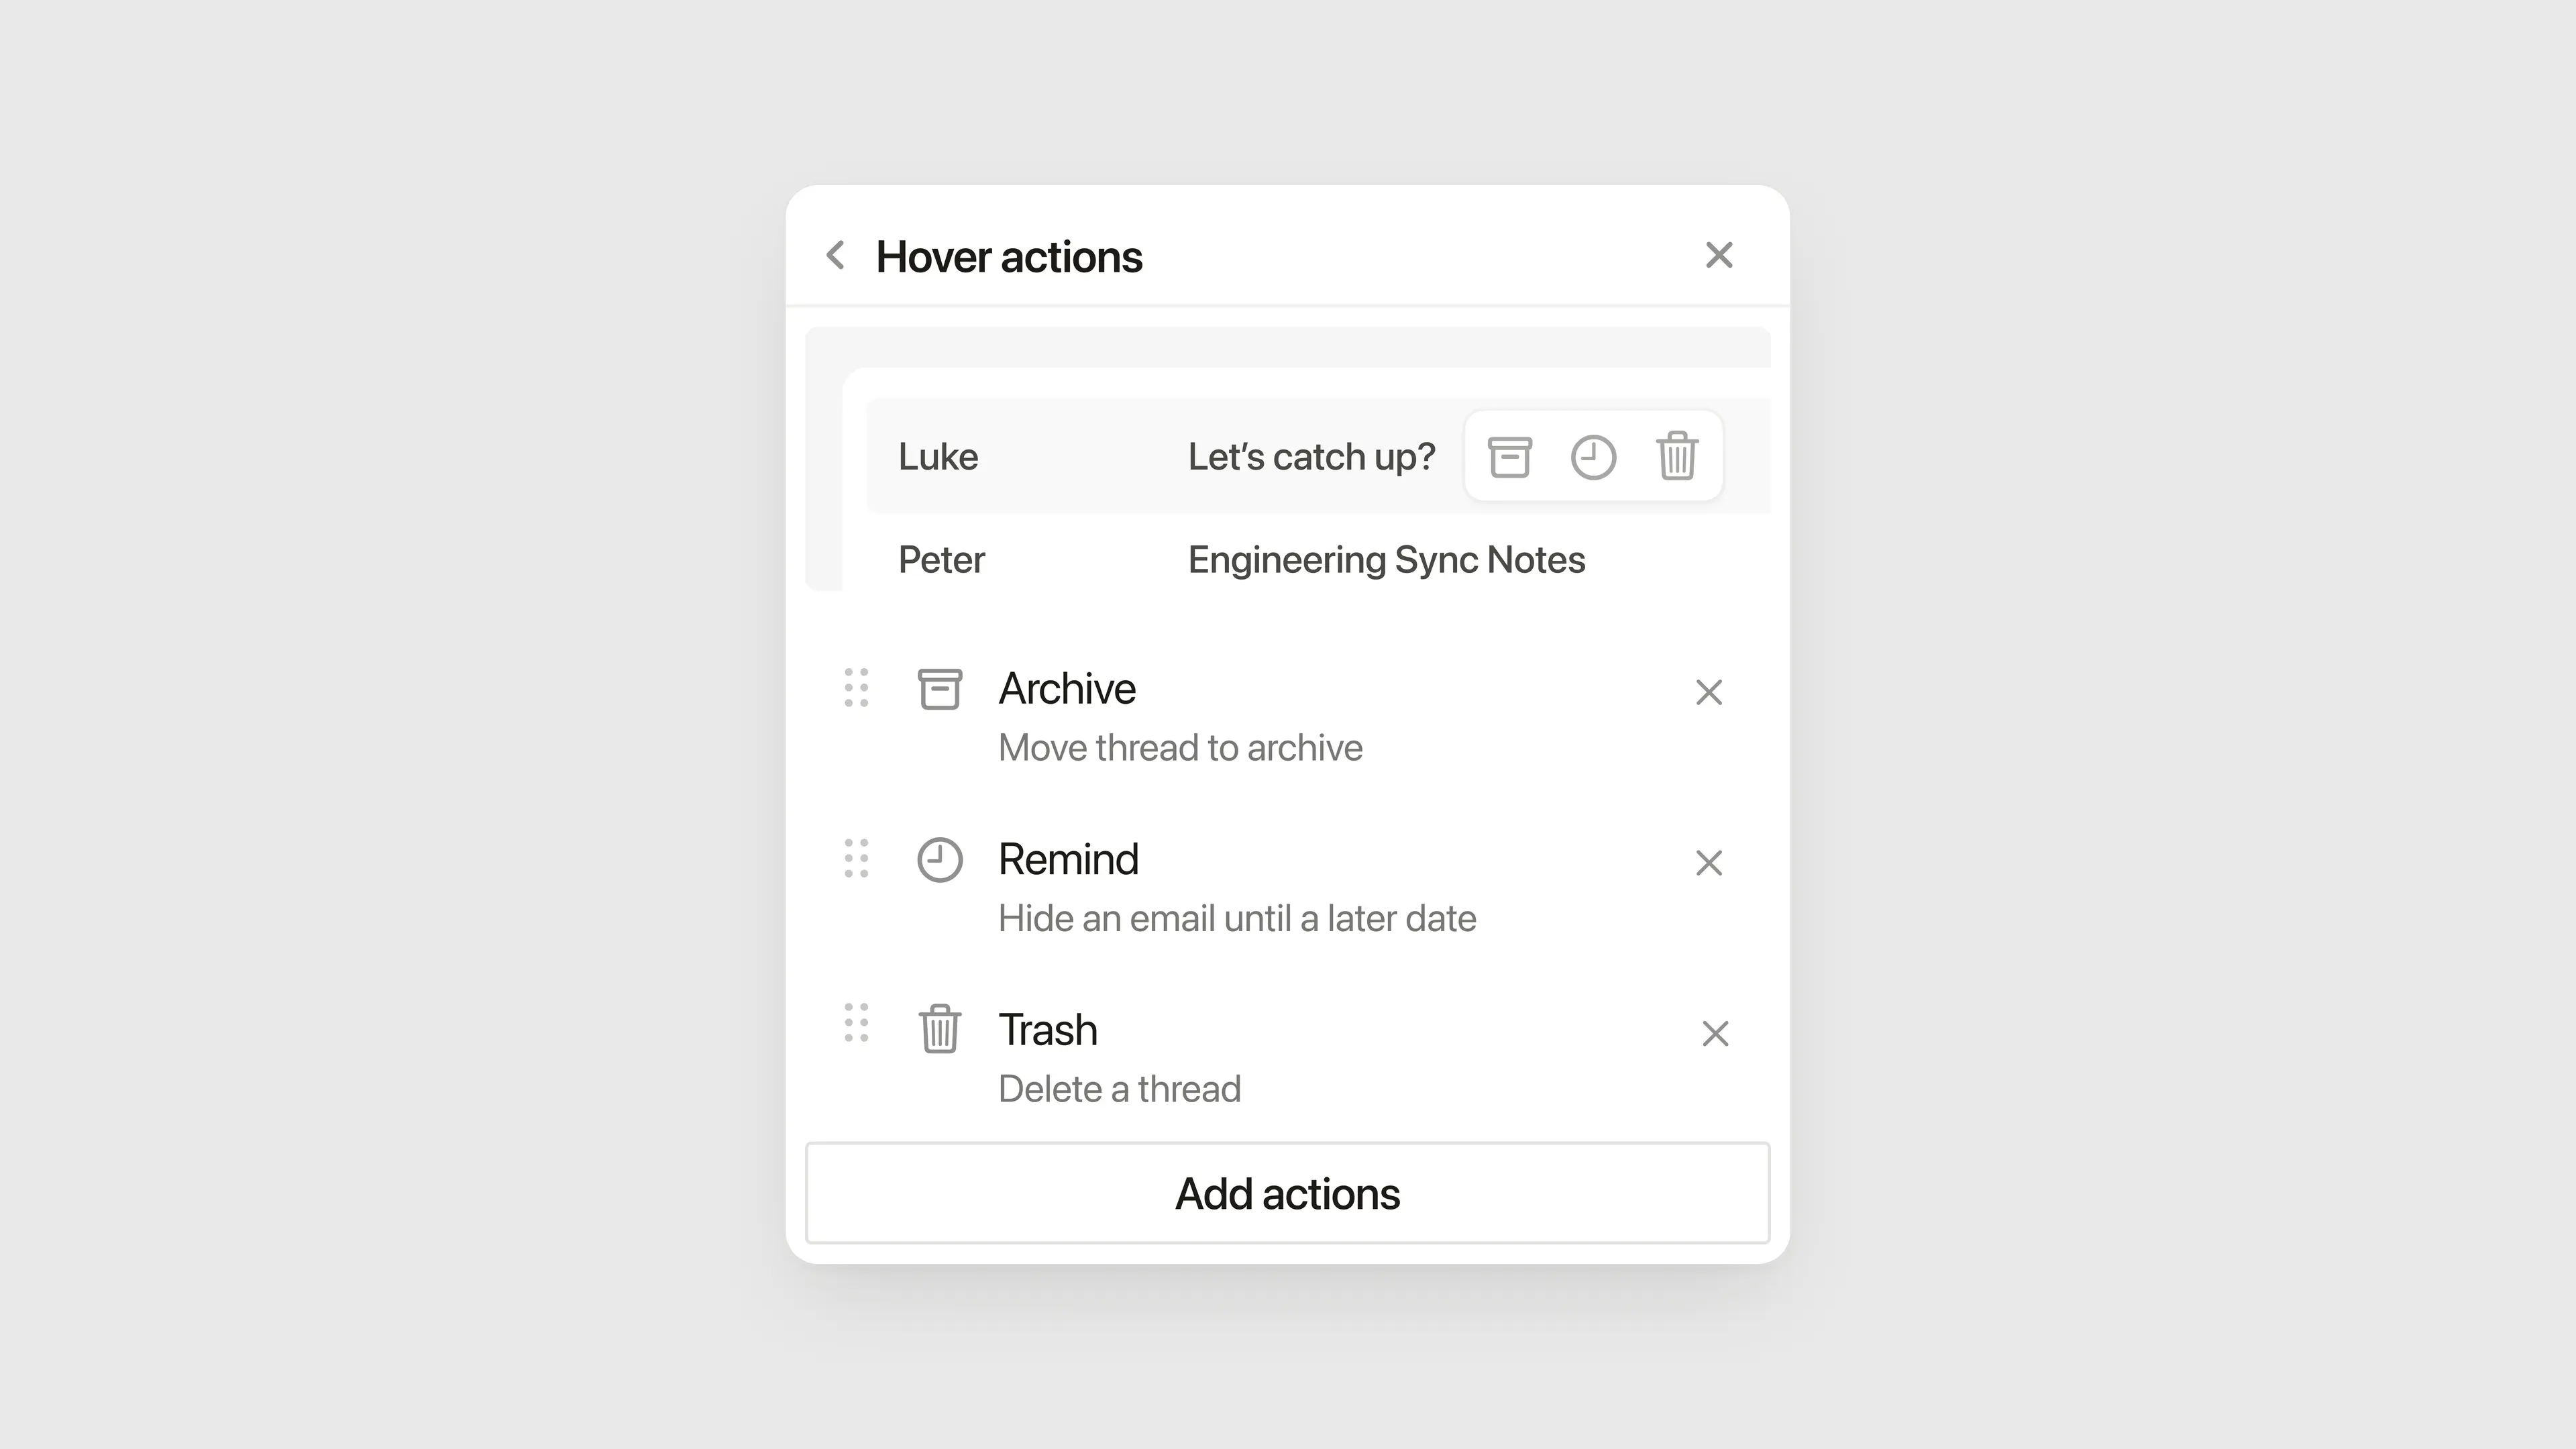Click the "Hide an email until a later date" text
2576x1449 pixels.
[1237, 918]
